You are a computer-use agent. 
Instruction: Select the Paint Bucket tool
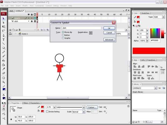(x=4, y=65)
